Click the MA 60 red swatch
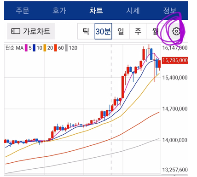197x177 pixels. pyautogui.click(x=56, y=48)
